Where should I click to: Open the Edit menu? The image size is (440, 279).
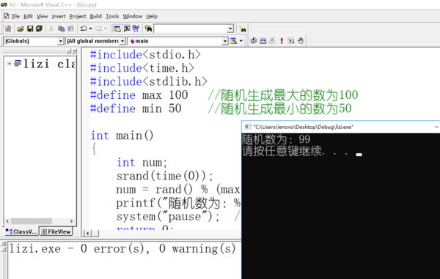click(28, 17)
